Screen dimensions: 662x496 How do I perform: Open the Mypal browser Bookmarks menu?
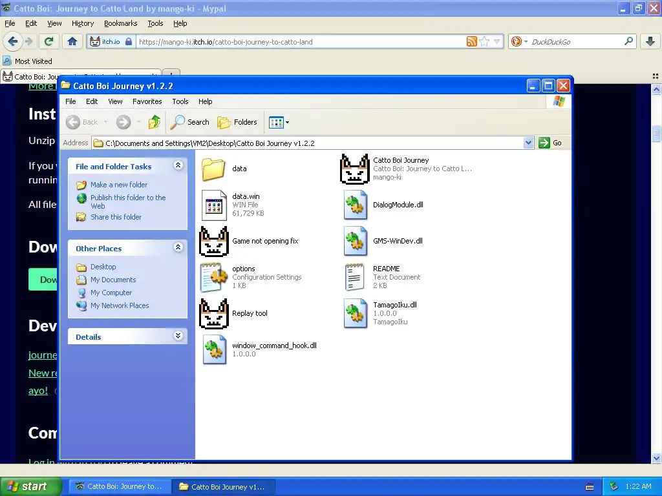click(x=120, y=24)
